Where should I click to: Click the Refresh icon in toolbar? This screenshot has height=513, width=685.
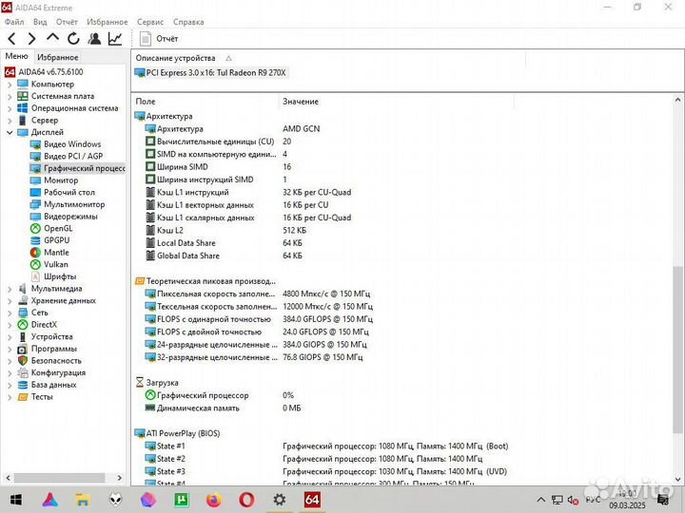pos(73,39)
